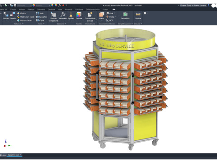
Task: Click Crea sostituti derivati tool
Action: click(x=90, y=17)
